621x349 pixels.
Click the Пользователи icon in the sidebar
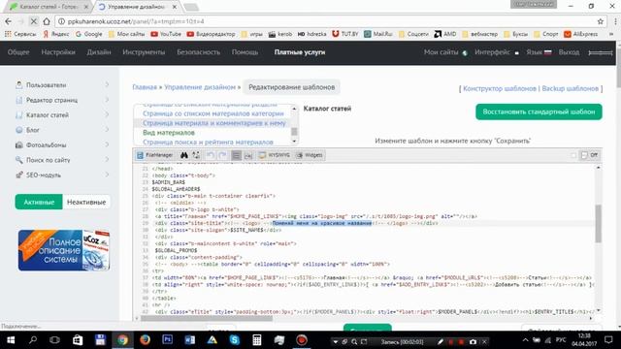click(19, 84)
